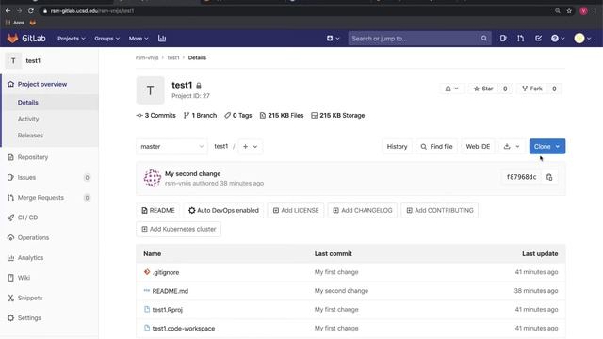Open the .gitignore file

(x=166, y=272)
